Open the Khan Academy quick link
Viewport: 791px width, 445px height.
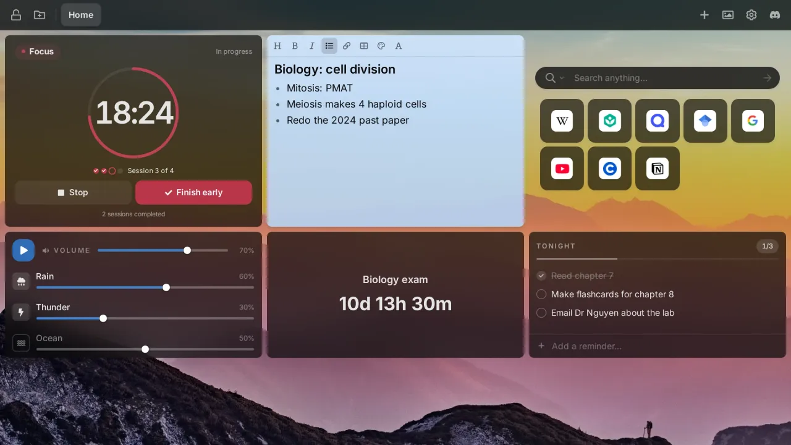click(x=610, y=121)
